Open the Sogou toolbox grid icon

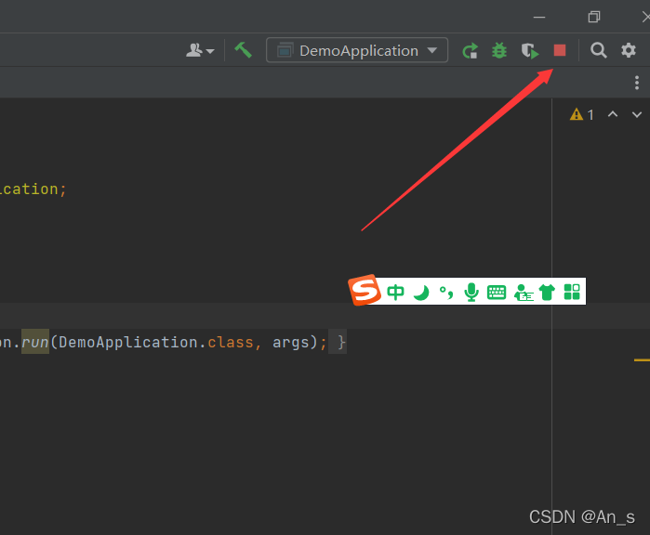(572, 292)
